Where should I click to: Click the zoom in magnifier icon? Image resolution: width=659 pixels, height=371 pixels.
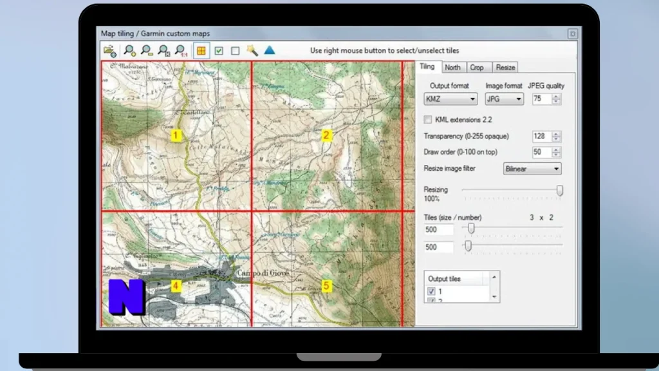[x=130, y=51]
